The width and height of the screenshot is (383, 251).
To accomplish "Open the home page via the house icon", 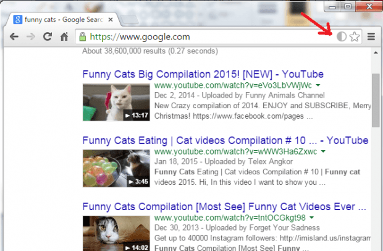I will click(x=64, y=36).
